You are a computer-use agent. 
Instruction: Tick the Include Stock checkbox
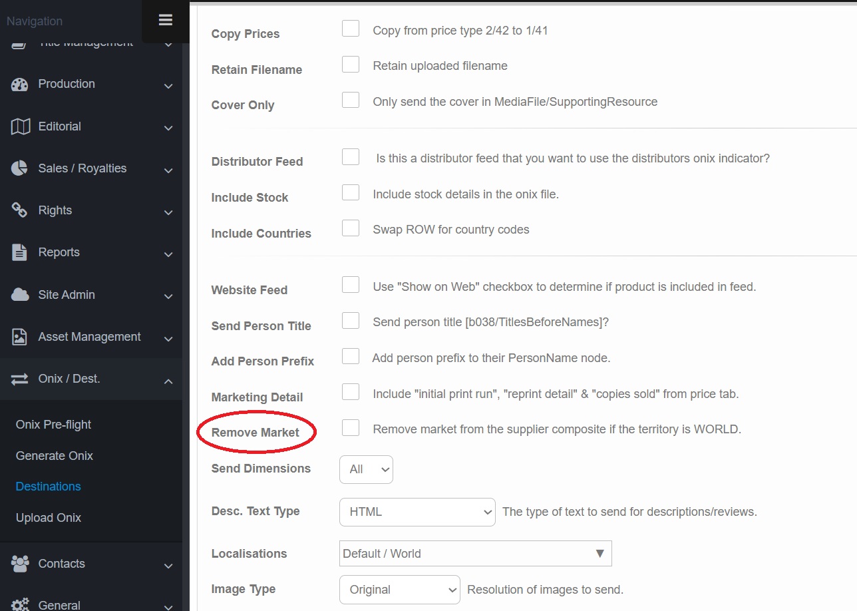coord(351,193)
